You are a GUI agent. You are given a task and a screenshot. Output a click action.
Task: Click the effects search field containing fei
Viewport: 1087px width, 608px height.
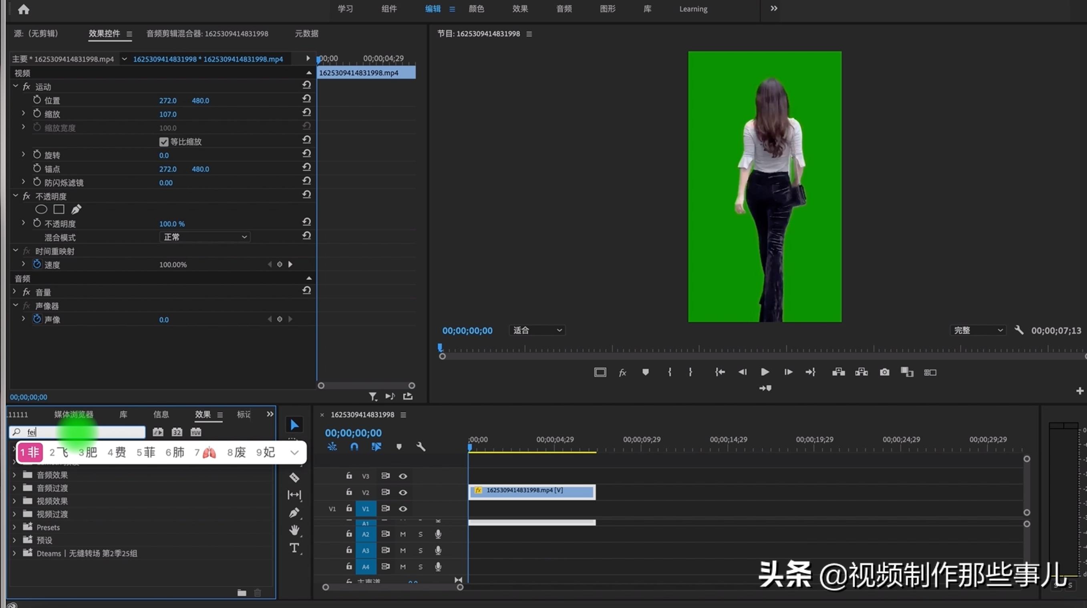point(78,432)
